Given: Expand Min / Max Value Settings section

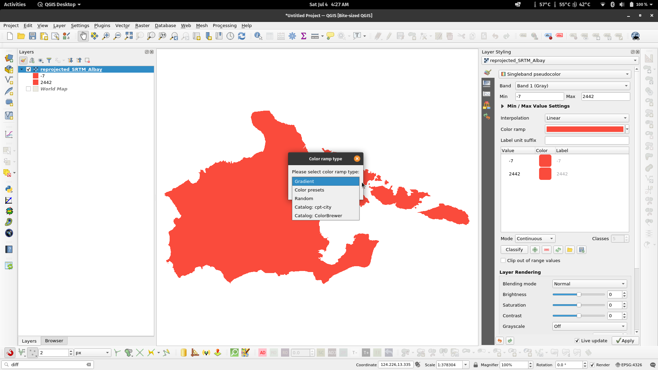Looking at the screenshot, I should 502,106.
